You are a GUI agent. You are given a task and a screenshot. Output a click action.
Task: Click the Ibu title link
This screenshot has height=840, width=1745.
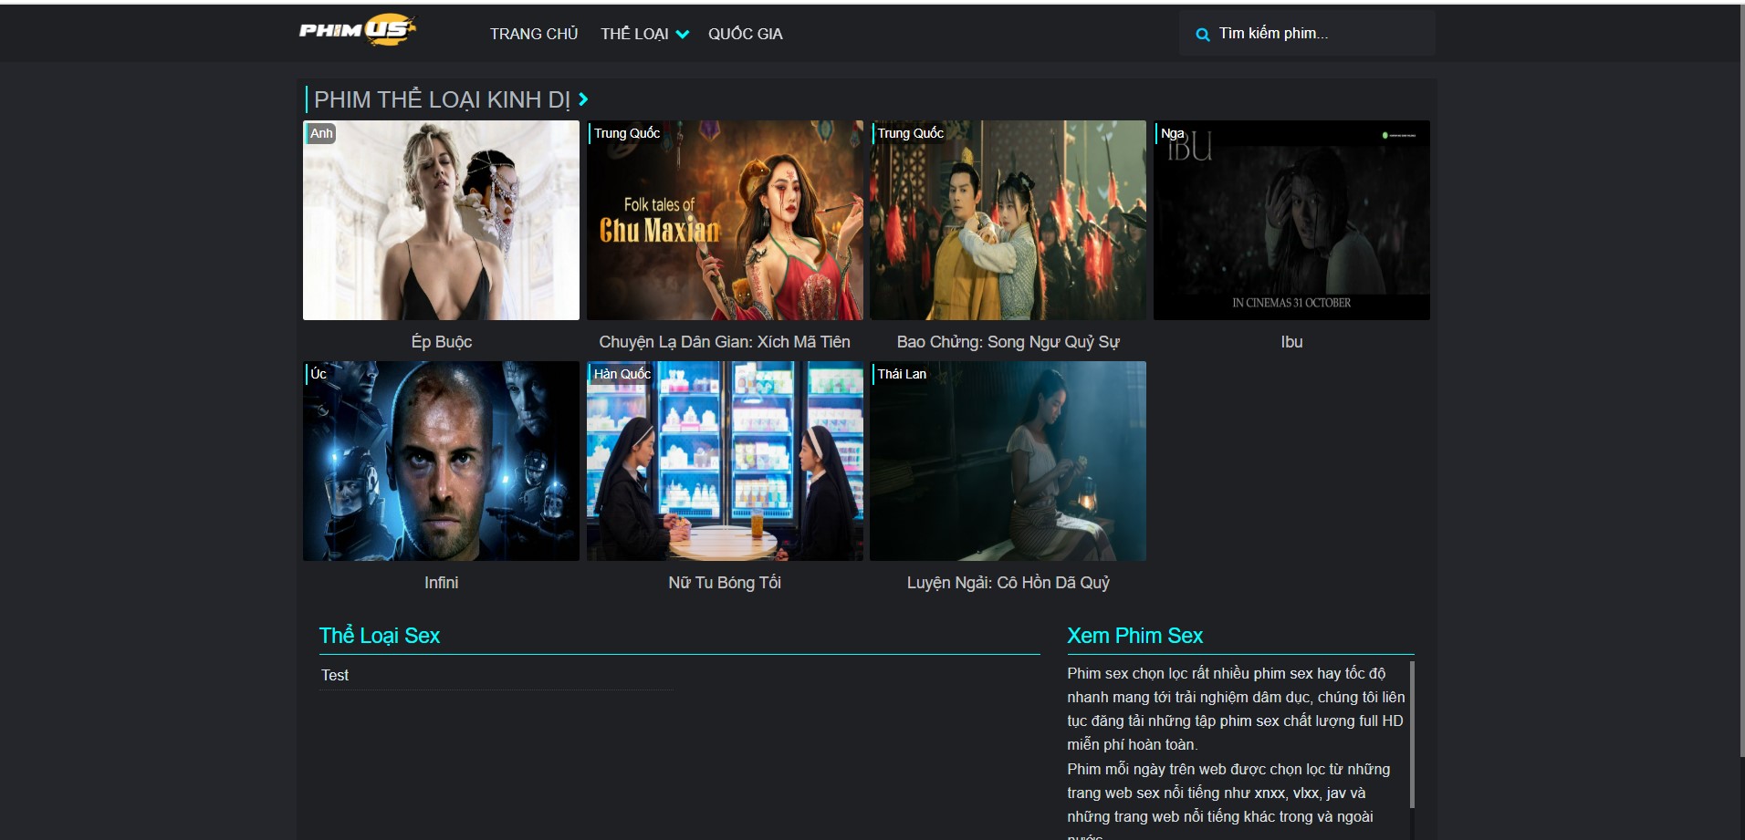coord(1290,342)
